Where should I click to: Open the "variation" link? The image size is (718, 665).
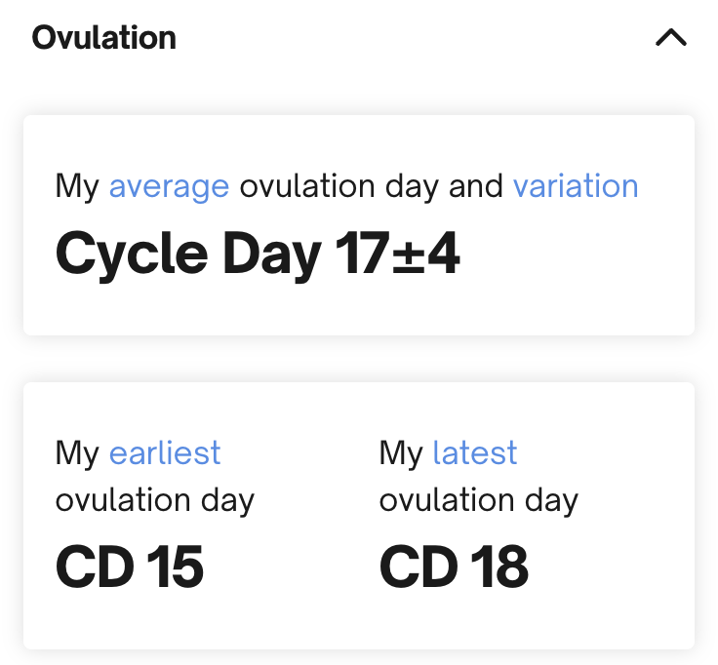(576, 185)
